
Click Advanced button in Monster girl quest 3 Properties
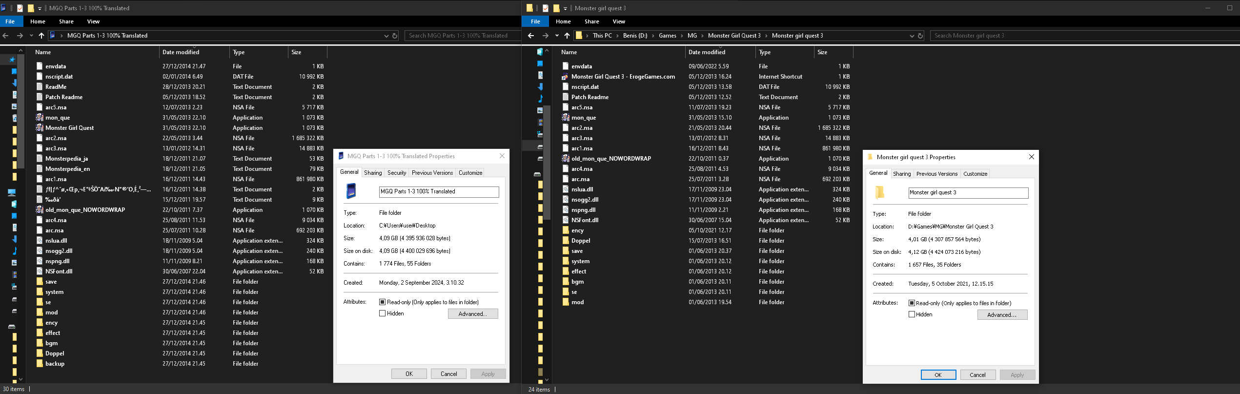(1002, 315)
